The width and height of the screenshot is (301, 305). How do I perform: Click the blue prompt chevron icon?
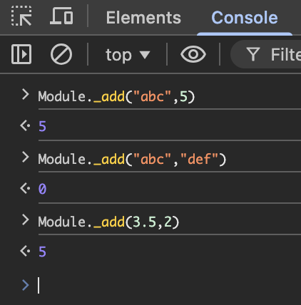click(25, 285)
